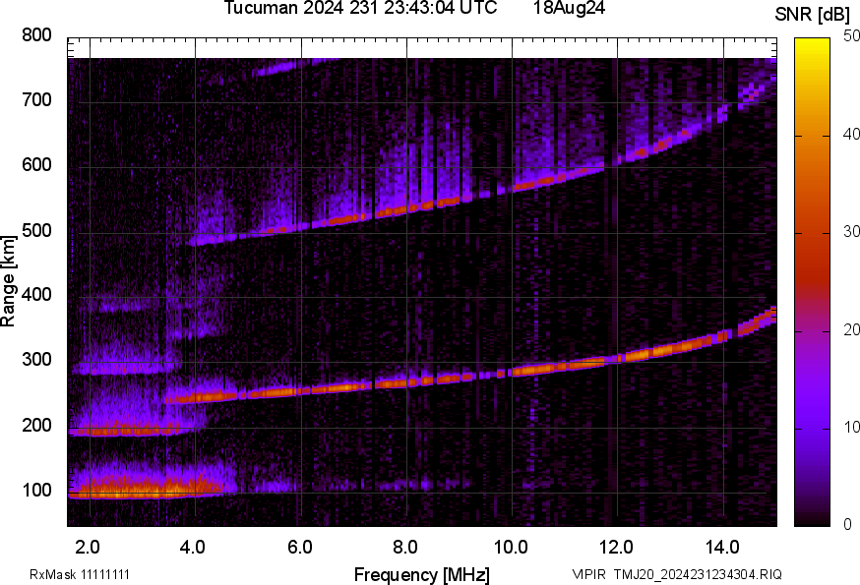Click the F-layer trace at 12 MHz, 300 km
Screen dimensions: 860x585
[618, 359]
